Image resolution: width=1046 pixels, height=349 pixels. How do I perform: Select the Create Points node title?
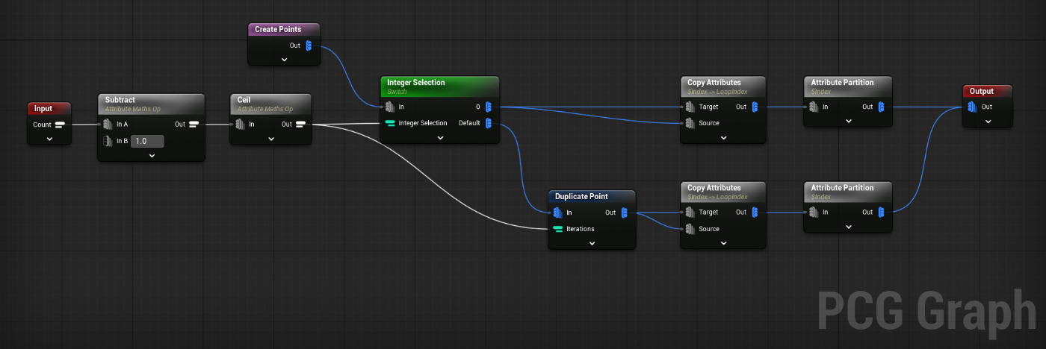click(278, 29)
